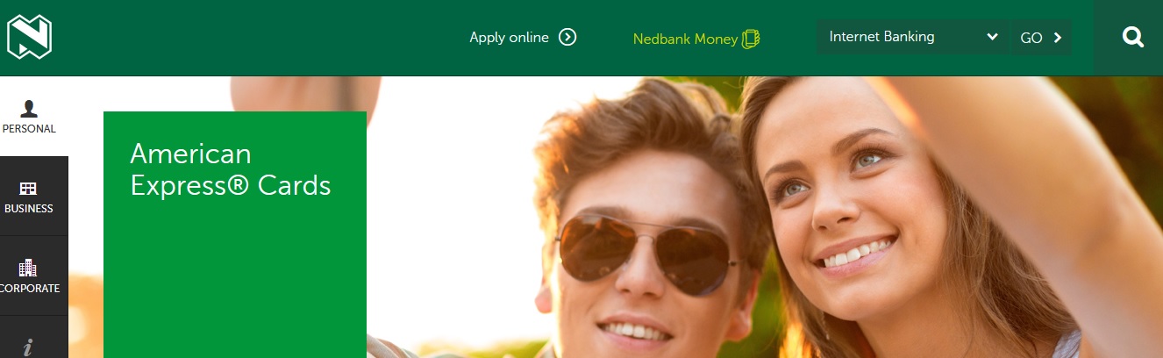Select the CORPORATE label in sidebar
The width and height of the screenshot is (1163, 358).
pyautogui.click(x=30, y=289)
